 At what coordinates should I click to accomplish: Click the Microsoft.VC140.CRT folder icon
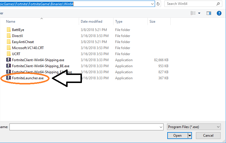click(9, 48)
